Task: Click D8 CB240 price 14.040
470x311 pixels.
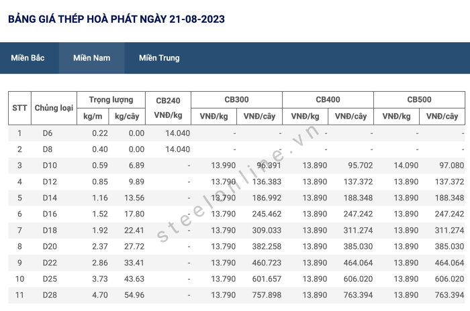Action: (178, 149)
